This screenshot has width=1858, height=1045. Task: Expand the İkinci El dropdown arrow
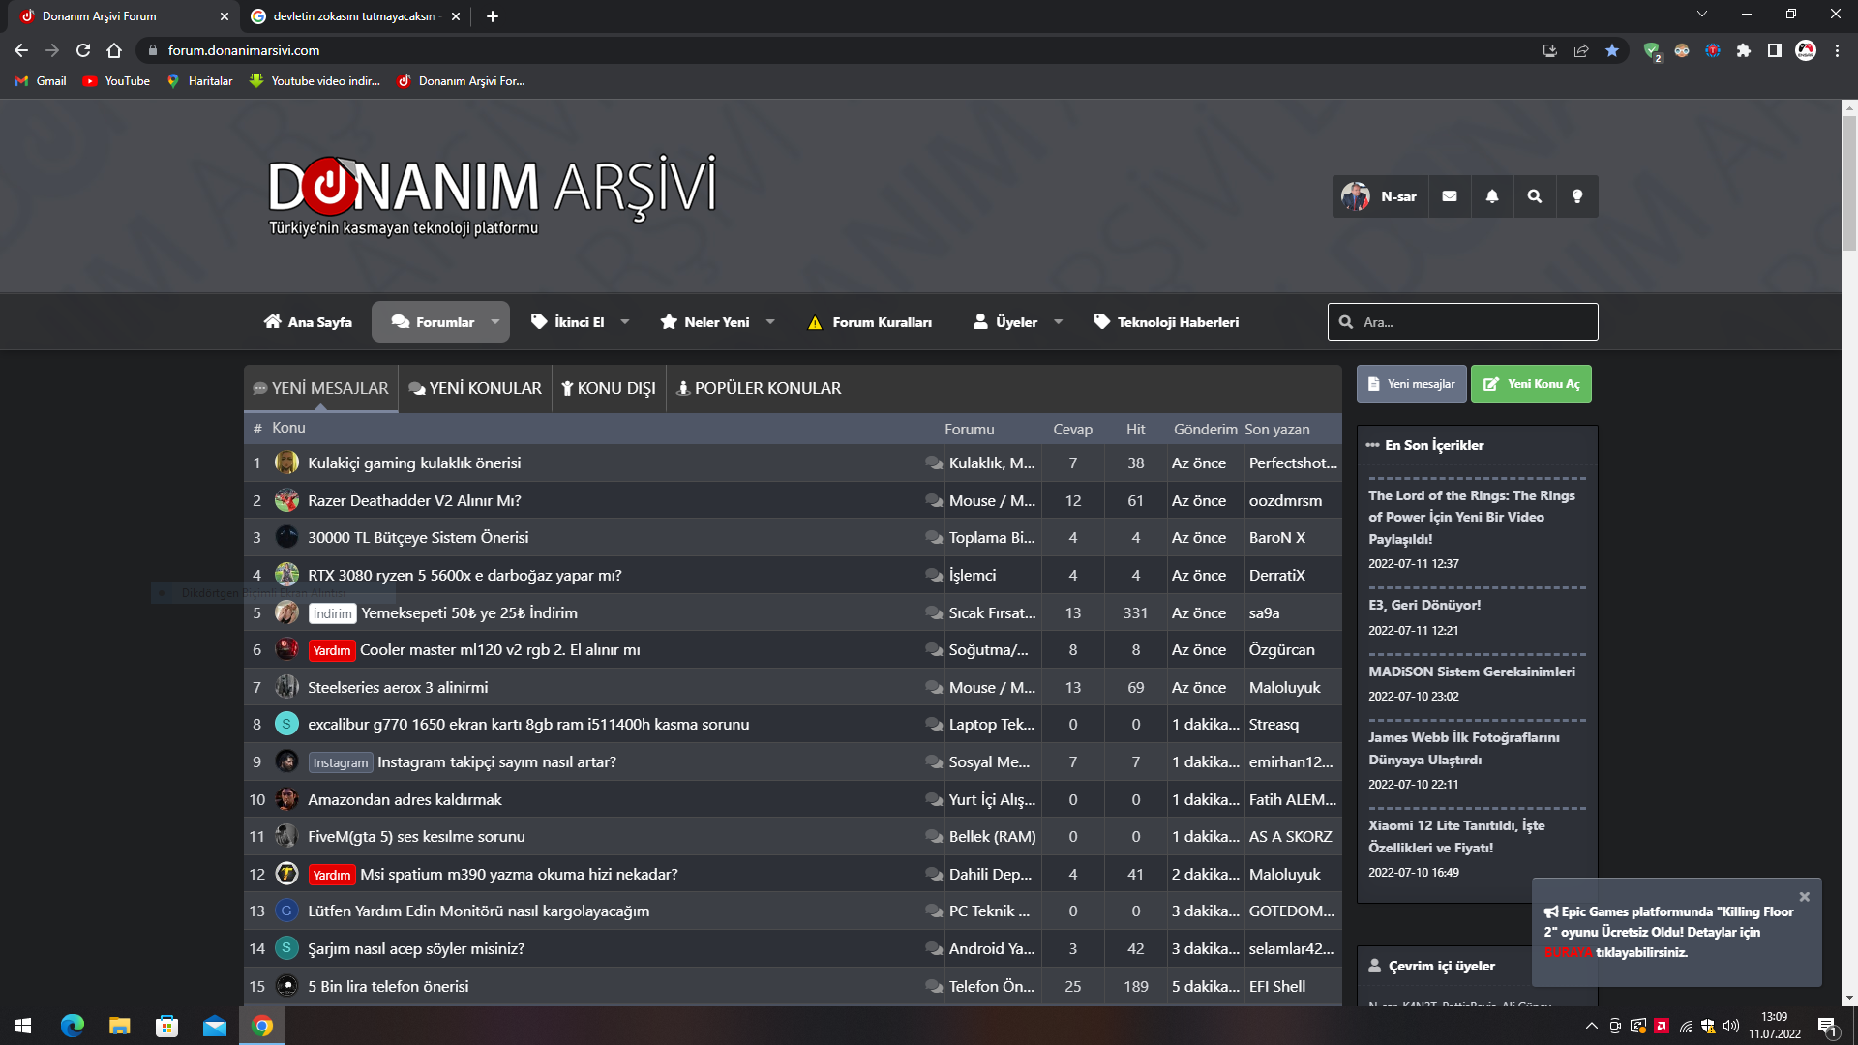click(625, 322)
